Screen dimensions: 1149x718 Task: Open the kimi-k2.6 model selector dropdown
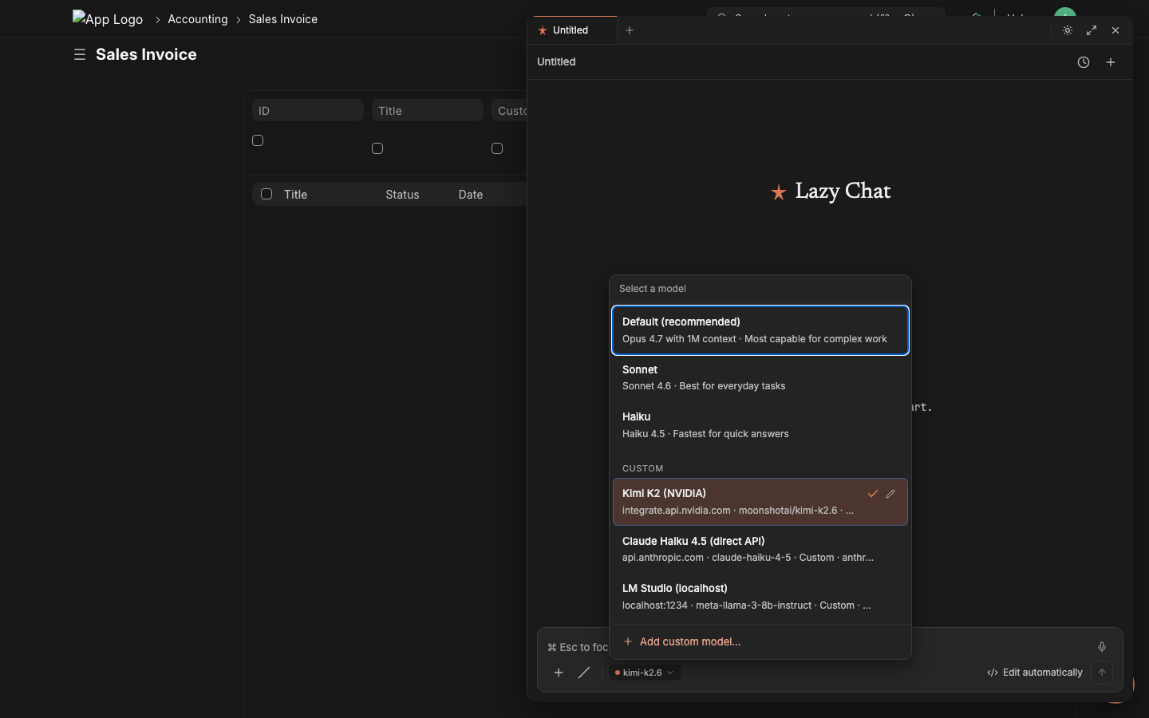pos(645,673)
